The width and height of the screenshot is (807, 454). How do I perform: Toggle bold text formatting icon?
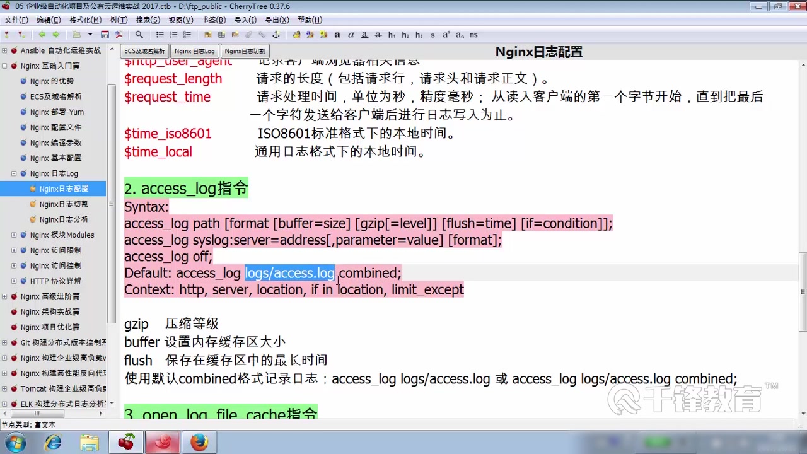337,35
